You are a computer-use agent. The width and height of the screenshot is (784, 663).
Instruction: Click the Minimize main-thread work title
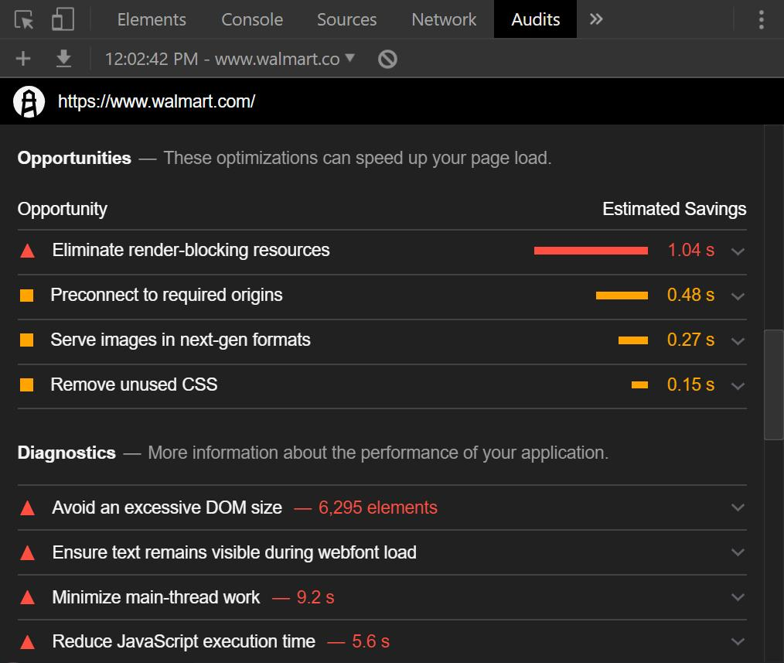(156, 597)
